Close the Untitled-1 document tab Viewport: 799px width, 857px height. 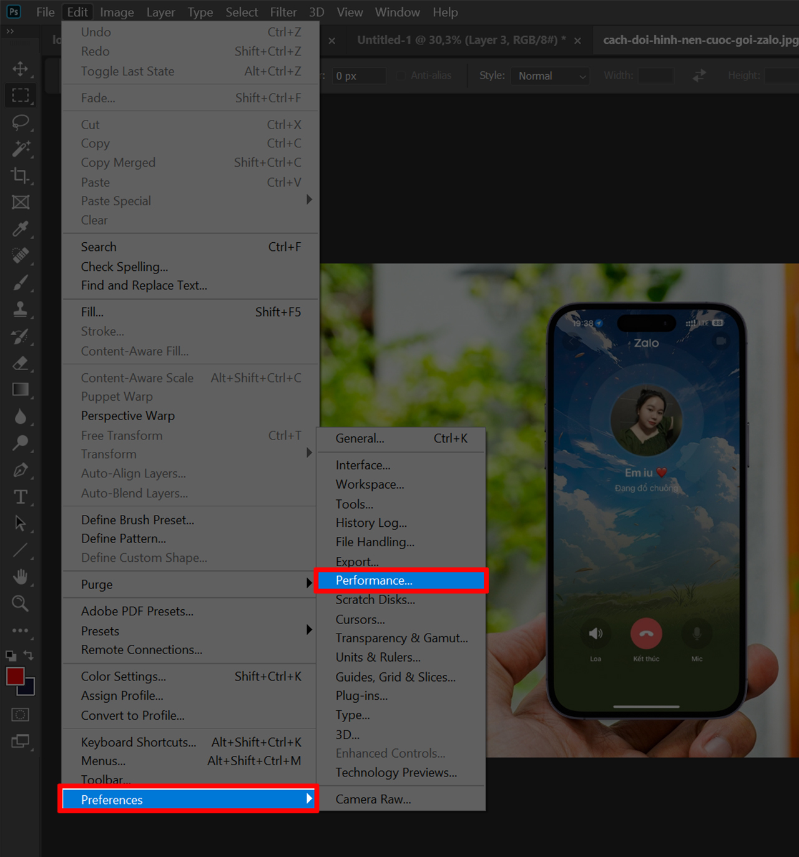pos(577,41)
